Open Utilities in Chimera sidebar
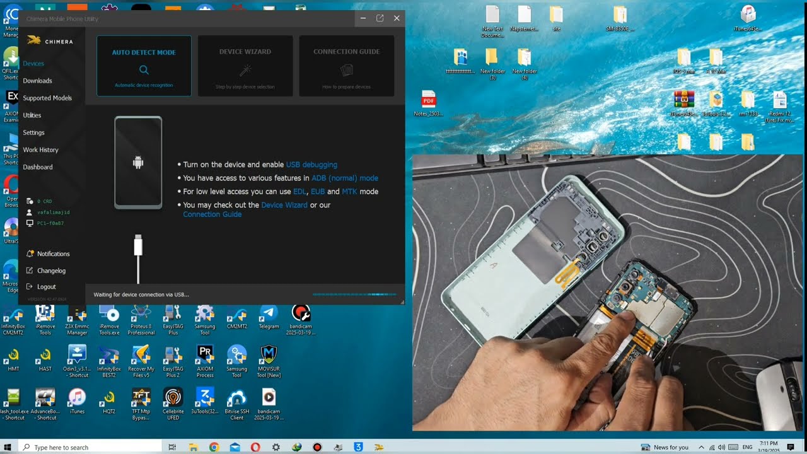The width and height of the screenshot is (807, 454). tap(32, 115)
